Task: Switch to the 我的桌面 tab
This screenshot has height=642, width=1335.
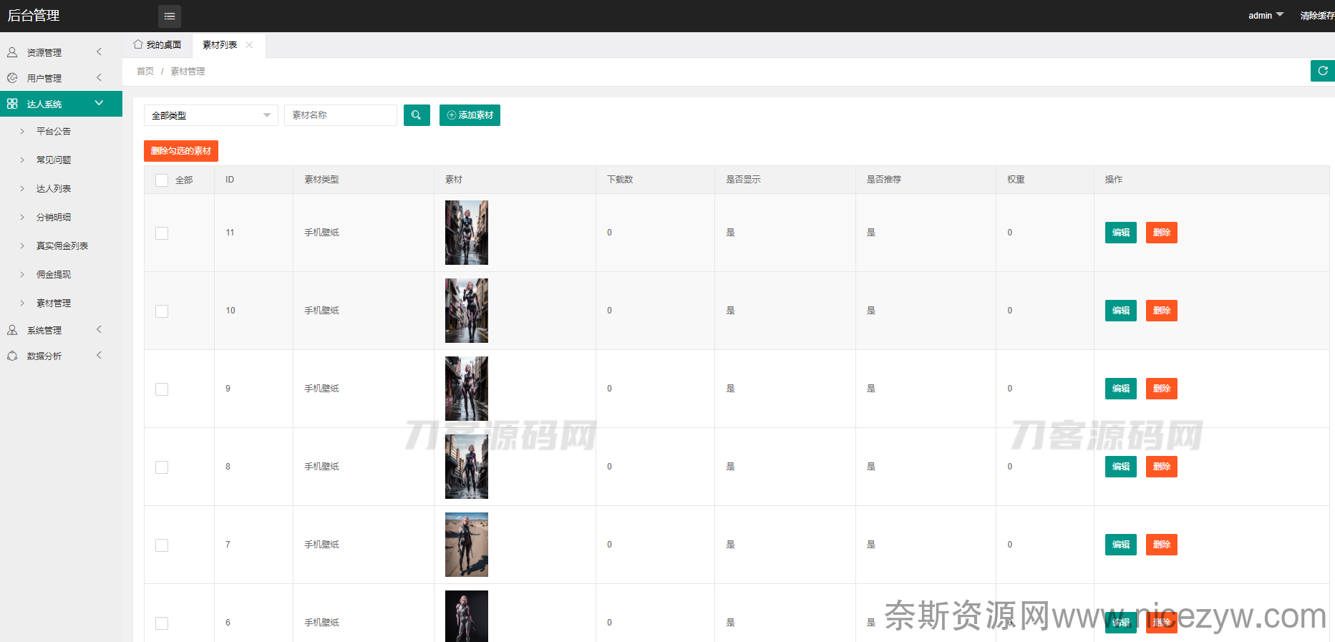Action: (x=157, y=44)
